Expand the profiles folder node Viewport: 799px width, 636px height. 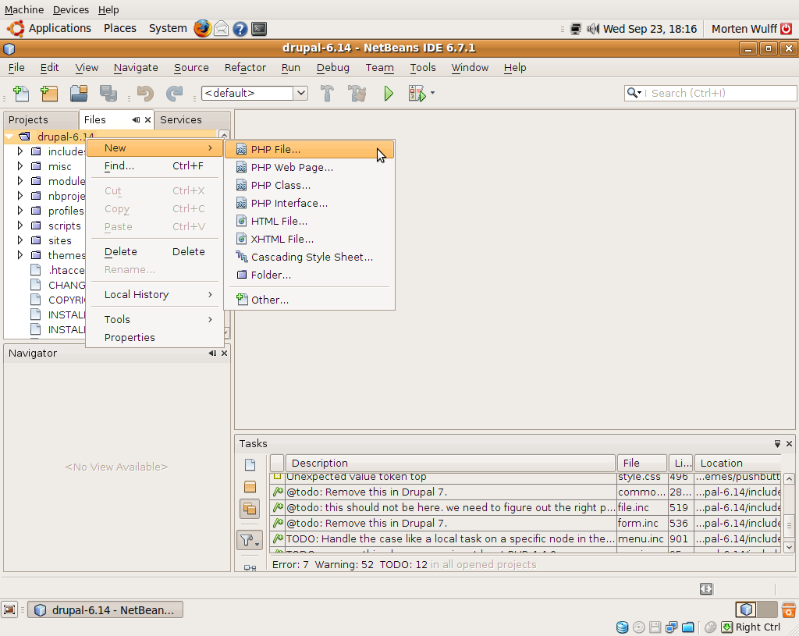(x=20, y=211)
